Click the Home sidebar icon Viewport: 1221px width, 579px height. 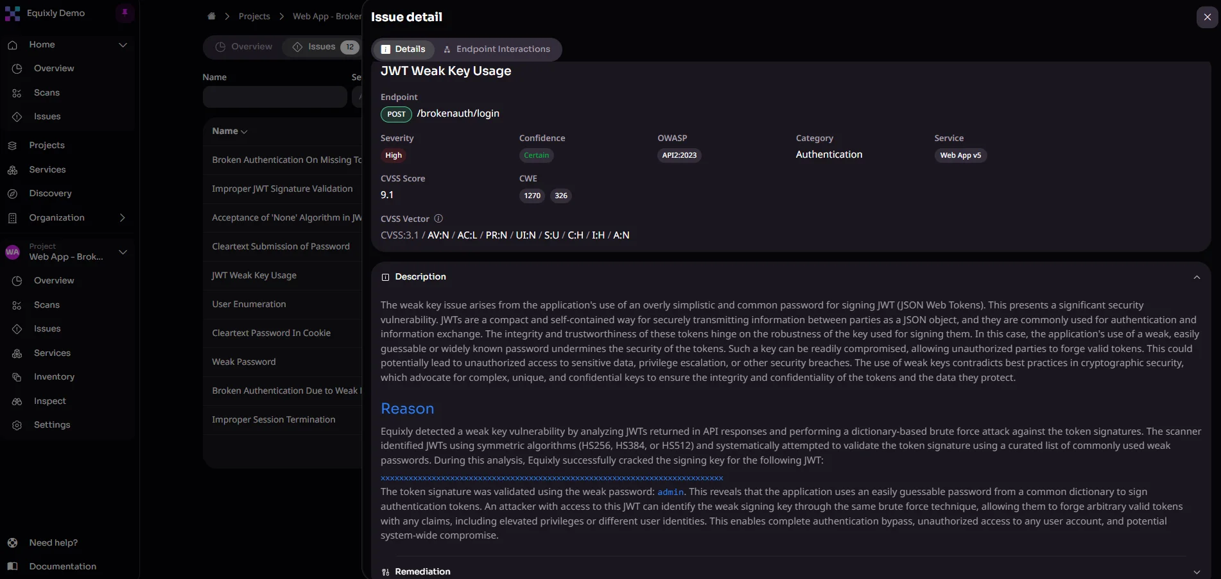click(x=12, y=45)
